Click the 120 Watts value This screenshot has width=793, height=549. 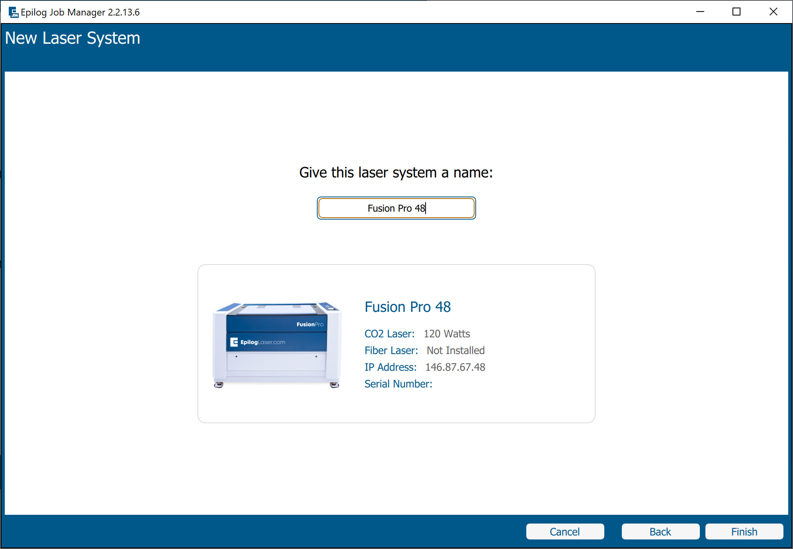pos(447,334)
